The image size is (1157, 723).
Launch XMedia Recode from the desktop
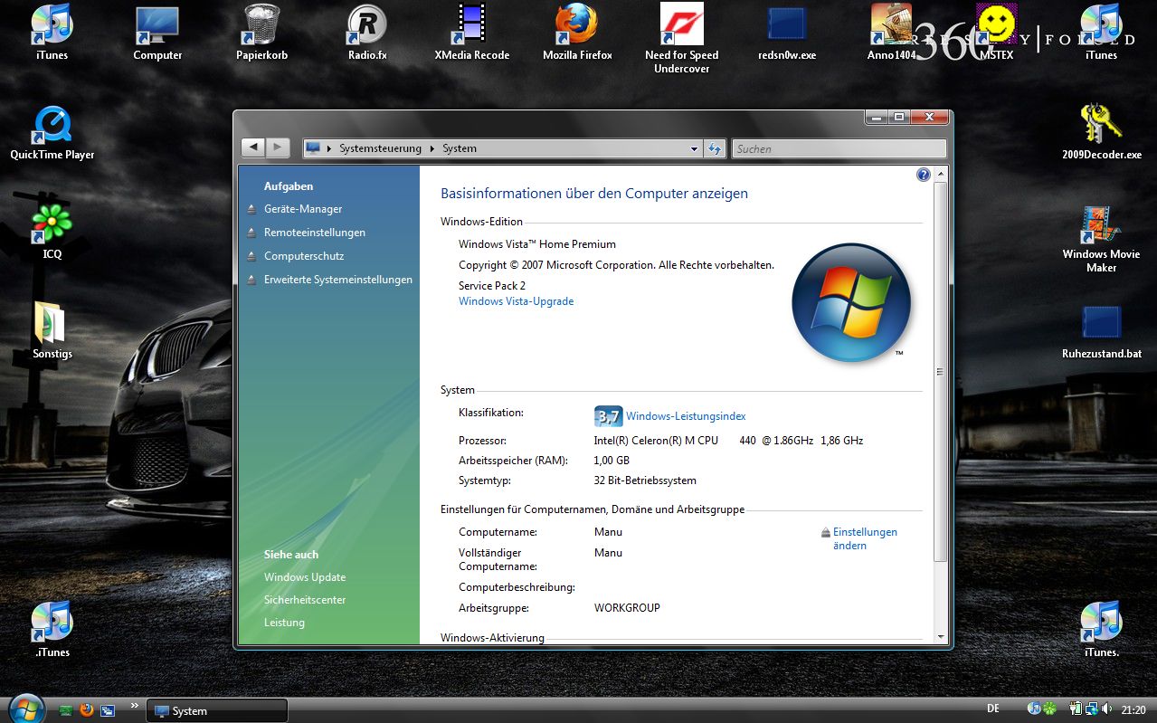pos(471,33)
